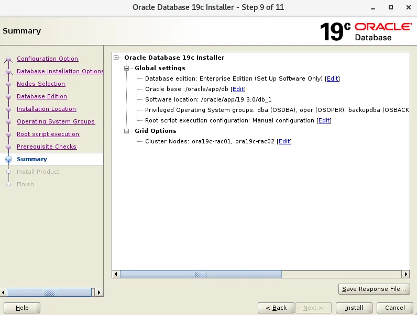Click the Operating System Groups bullet icon
This screenshot has width=417, height=315.
pyautogui.click(x=9, y=121)
